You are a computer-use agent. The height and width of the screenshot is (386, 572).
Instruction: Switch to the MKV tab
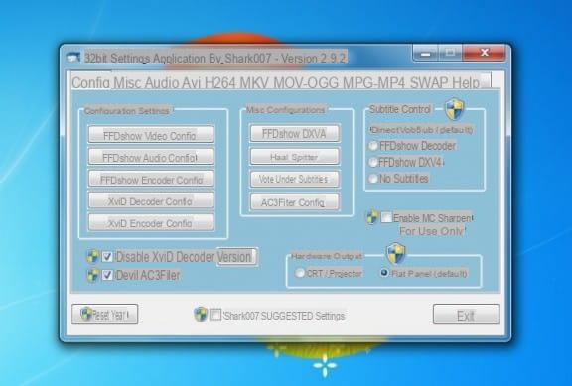(x=254, y=82)
